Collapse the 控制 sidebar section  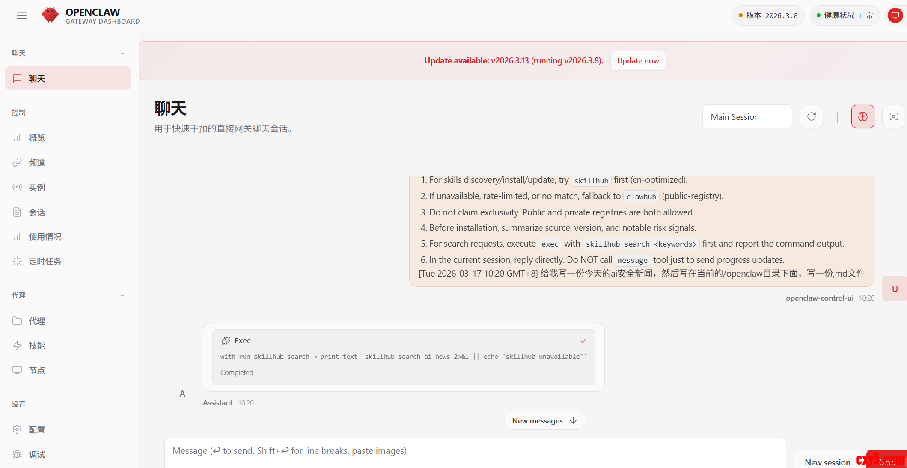pyautogui.click(x=122, y=113)
